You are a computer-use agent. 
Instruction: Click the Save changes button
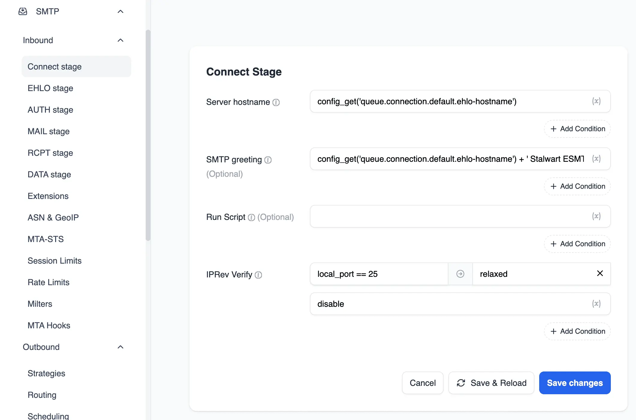point(575,383)
